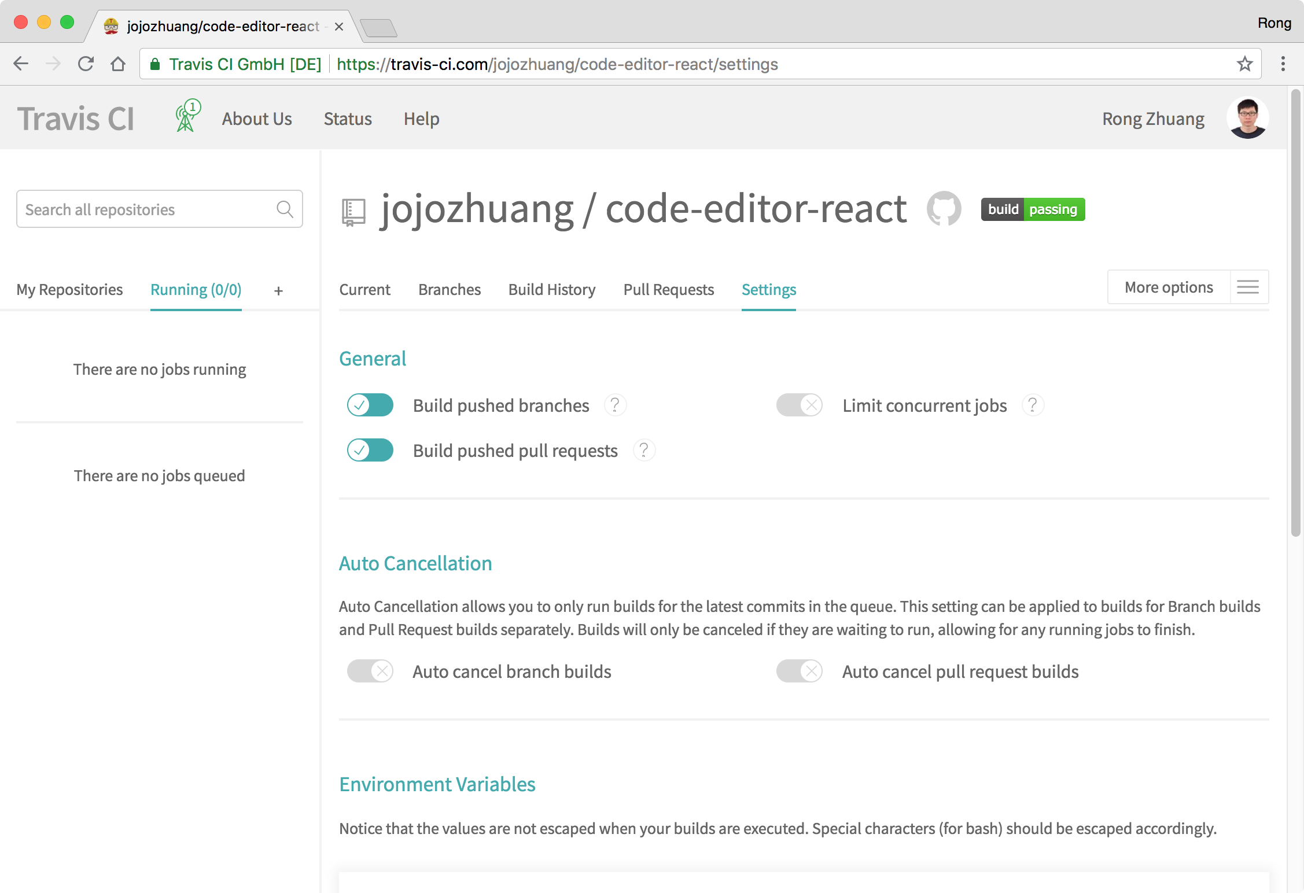1304x893 pixels.
Task: Click the repository book icon
Action: tap(353, 212)
